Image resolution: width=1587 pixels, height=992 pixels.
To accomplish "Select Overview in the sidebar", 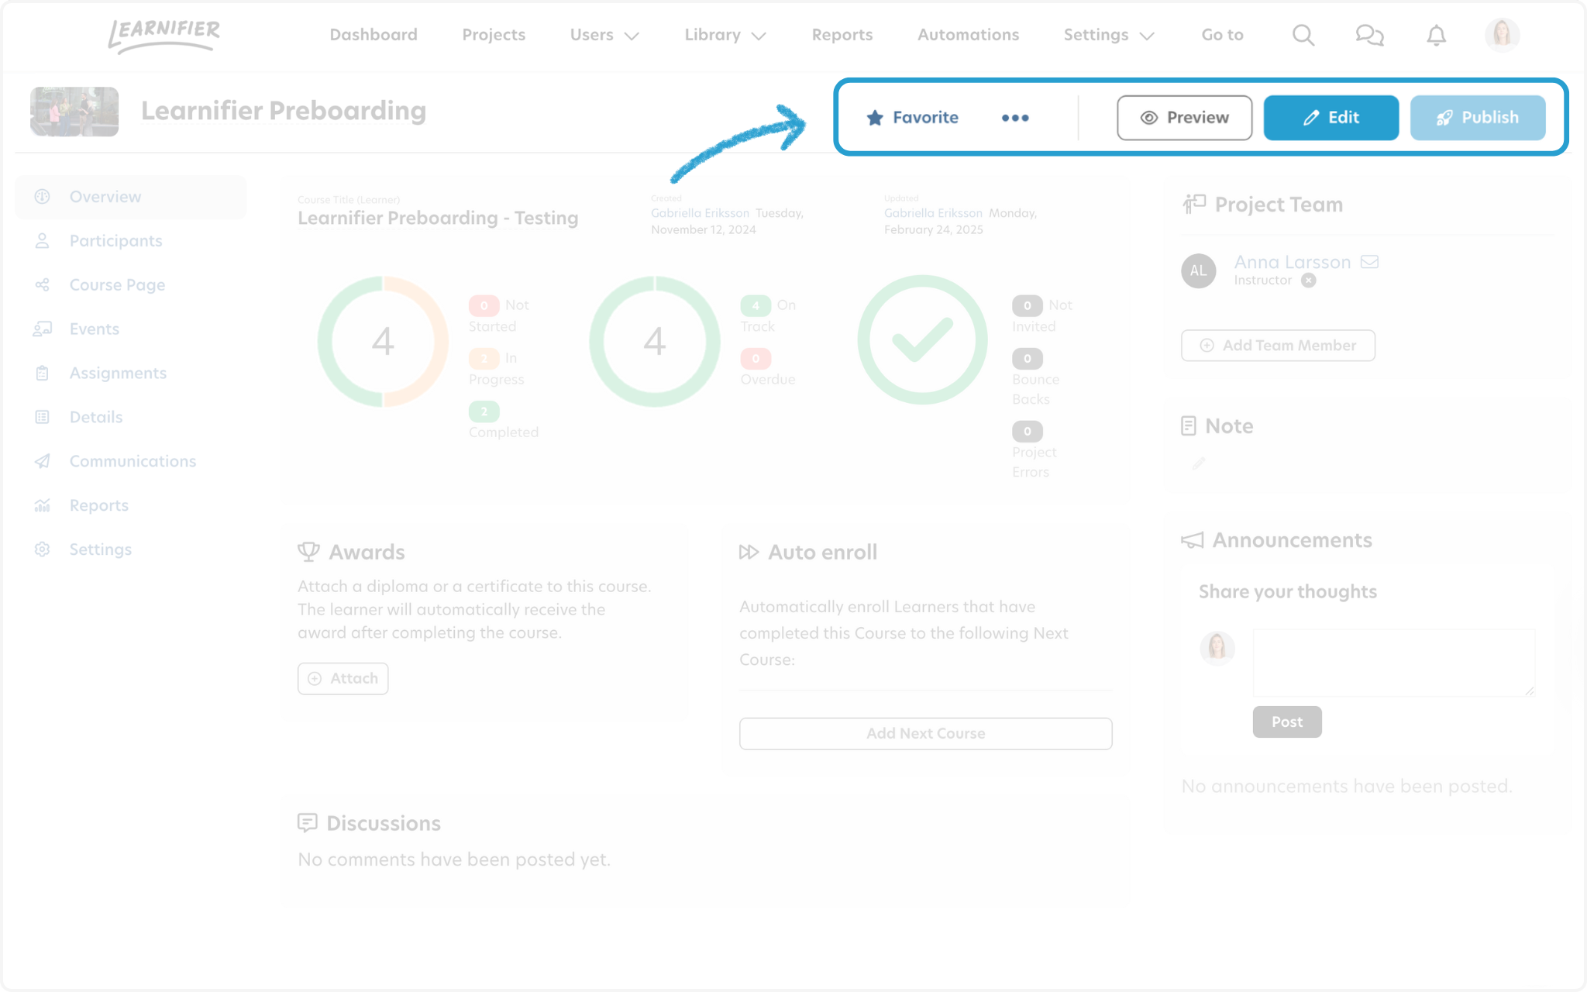I will tap(131, 197).
